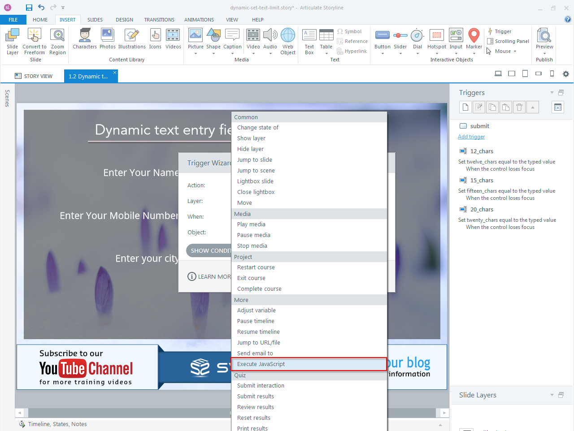Select Jump to slide action
The width and height of the screenshot is (574, 431).
click(309, 160)
